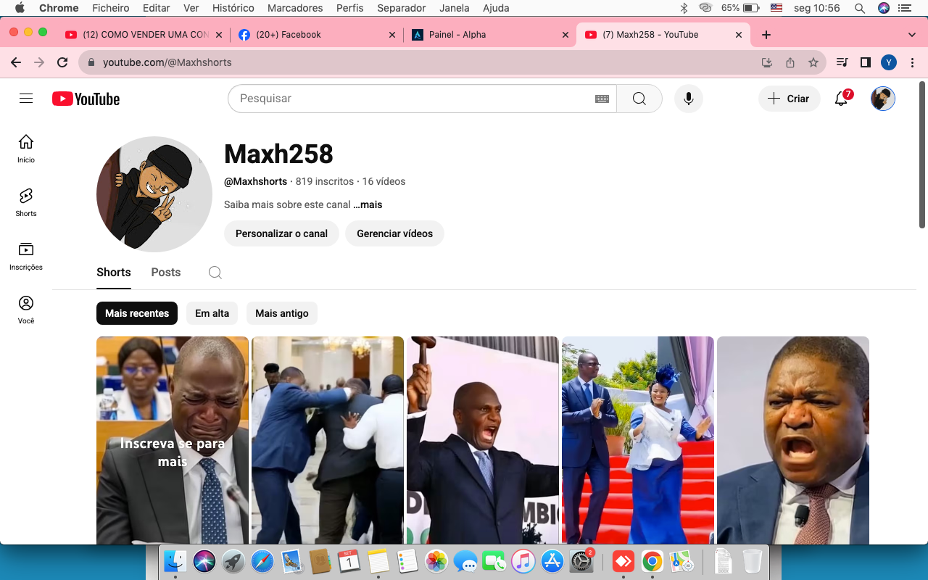Open the Histórico menu
Screen dimensions: 928x580
pyautogui.click(x=233, y=8)
